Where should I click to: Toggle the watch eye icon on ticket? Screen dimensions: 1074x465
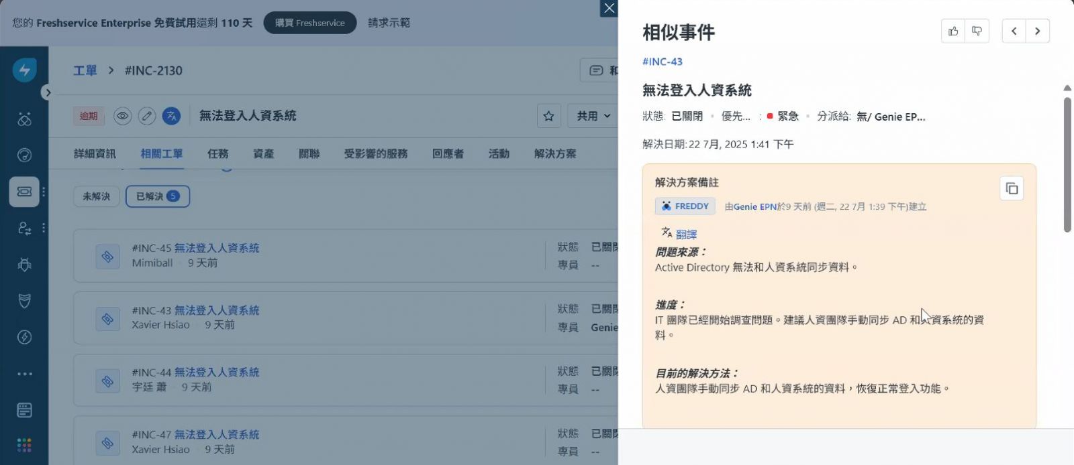(122, 116)
